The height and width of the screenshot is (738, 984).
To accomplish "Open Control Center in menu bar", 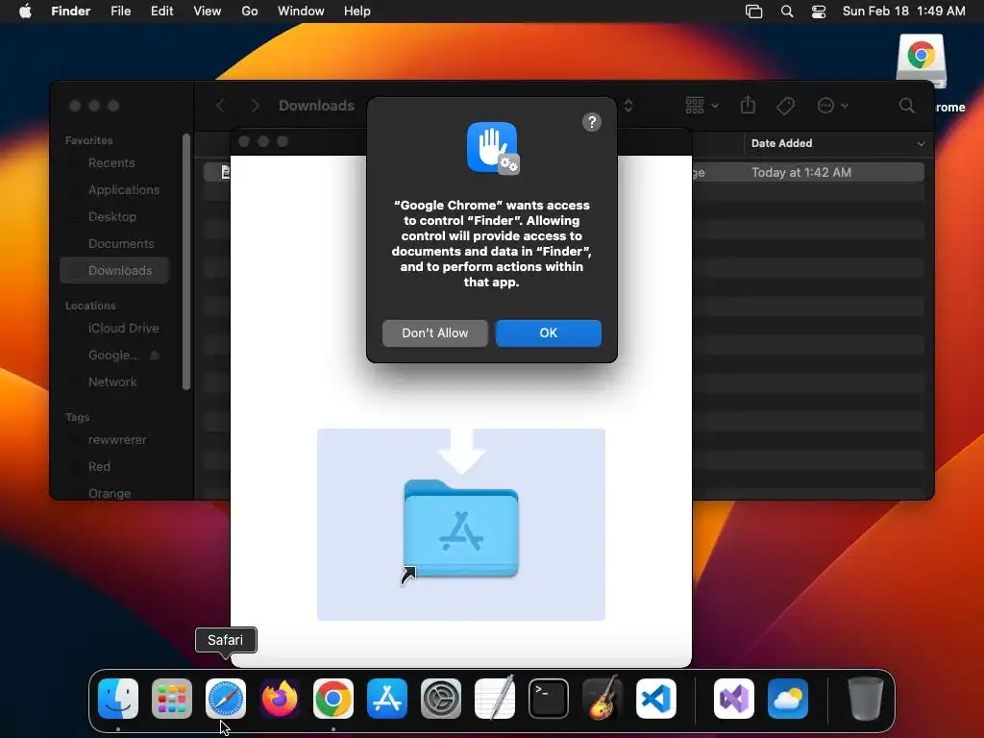I will click(819, 12).
